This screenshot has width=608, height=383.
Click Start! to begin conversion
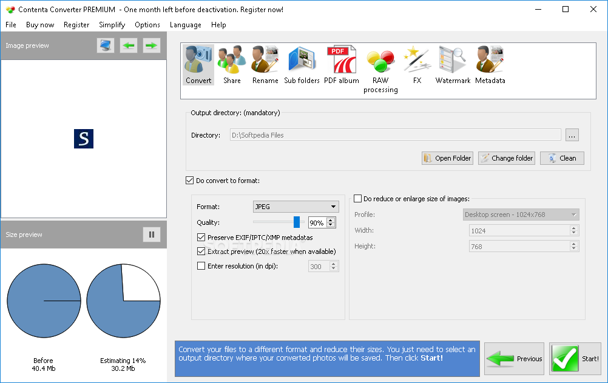coord(575,359)
